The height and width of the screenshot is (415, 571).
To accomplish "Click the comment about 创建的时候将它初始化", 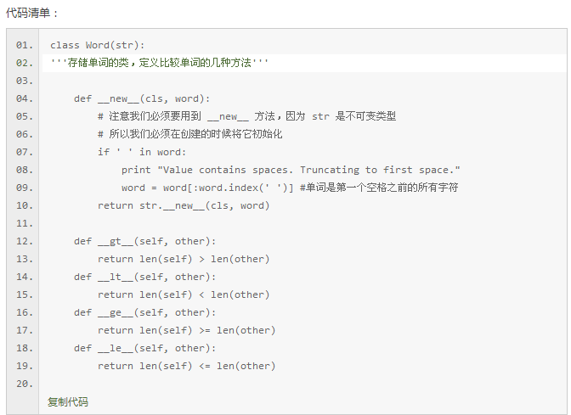I will [x=189, y=134].
